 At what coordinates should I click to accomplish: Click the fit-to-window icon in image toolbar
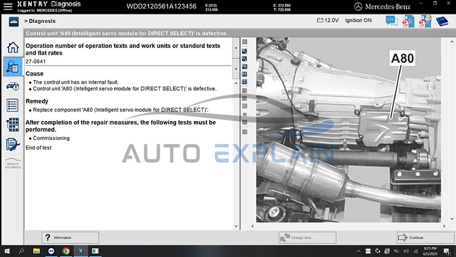coord(245,74)
